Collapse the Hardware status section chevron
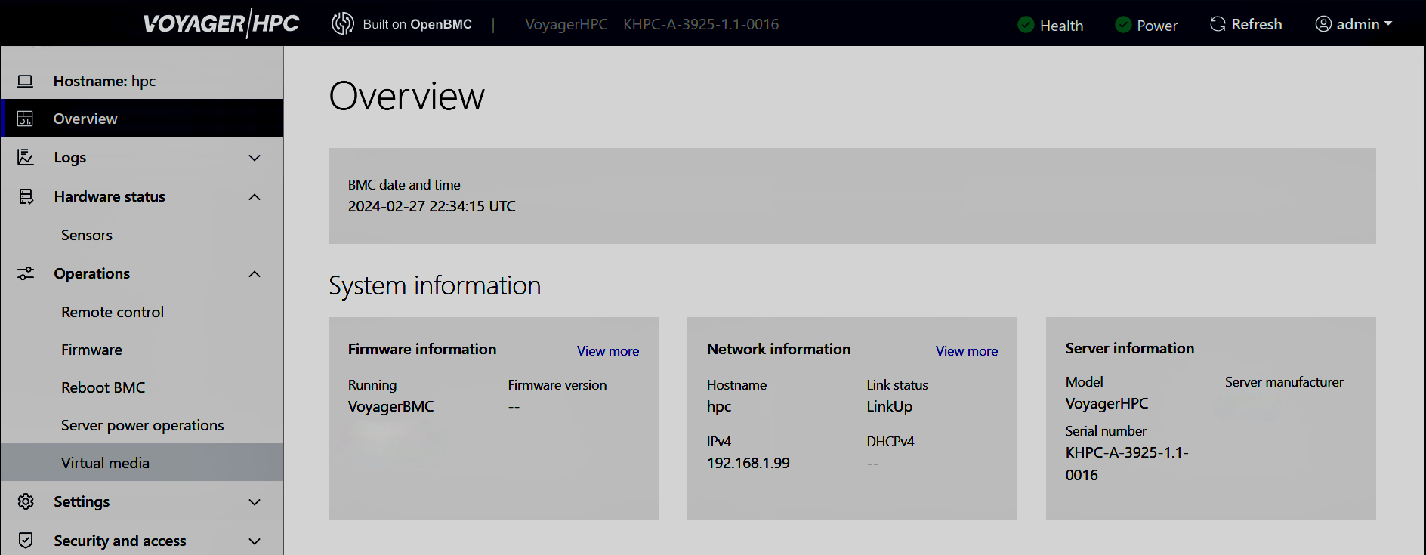 point(255,197)
